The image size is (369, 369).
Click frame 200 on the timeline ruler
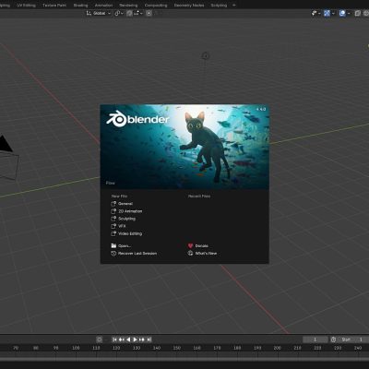click(x=278, y=348)
